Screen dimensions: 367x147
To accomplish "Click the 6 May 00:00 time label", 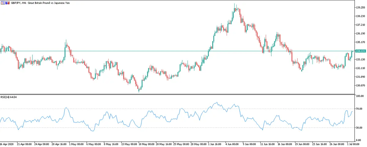I will point(94,144).
